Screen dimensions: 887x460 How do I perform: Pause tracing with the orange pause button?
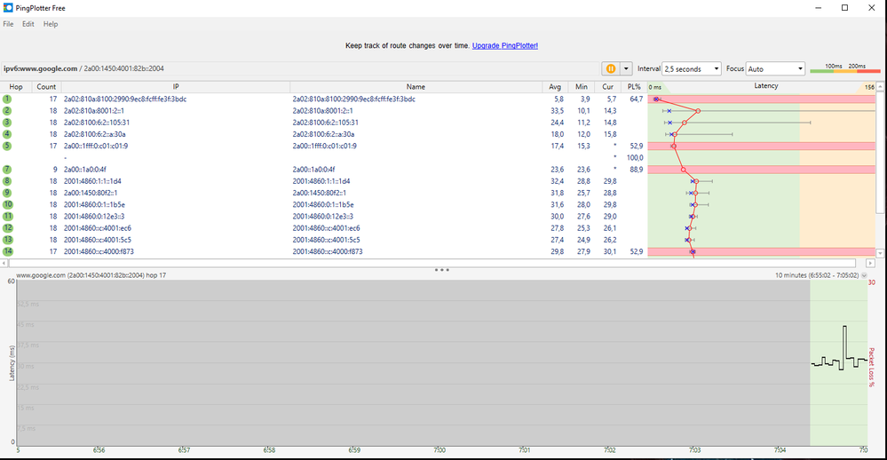pos(610,68)
